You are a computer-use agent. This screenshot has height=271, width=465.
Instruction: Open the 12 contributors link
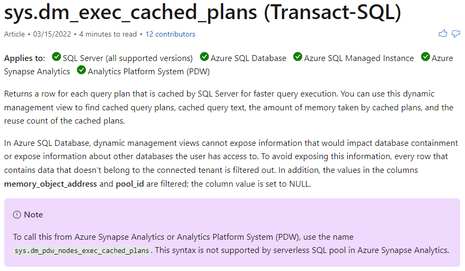170,34
